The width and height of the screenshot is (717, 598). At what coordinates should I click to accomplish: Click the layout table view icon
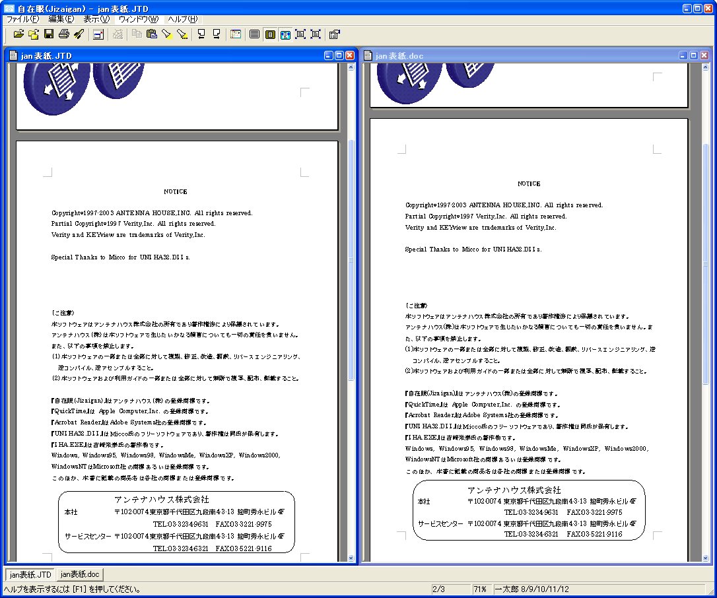(x=236, y=34)
